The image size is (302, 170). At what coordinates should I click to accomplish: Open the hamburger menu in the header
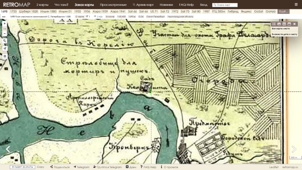point(296,5)
